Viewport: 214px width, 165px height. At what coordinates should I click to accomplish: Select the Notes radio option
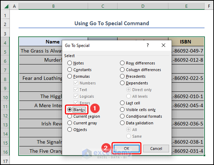pos(70,63)
